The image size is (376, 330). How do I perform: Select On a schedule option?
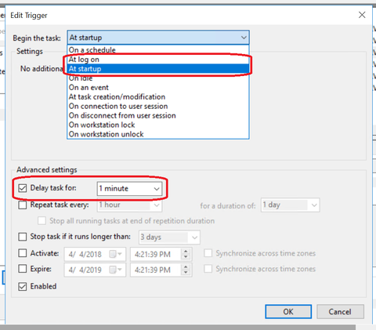point(158,50)
